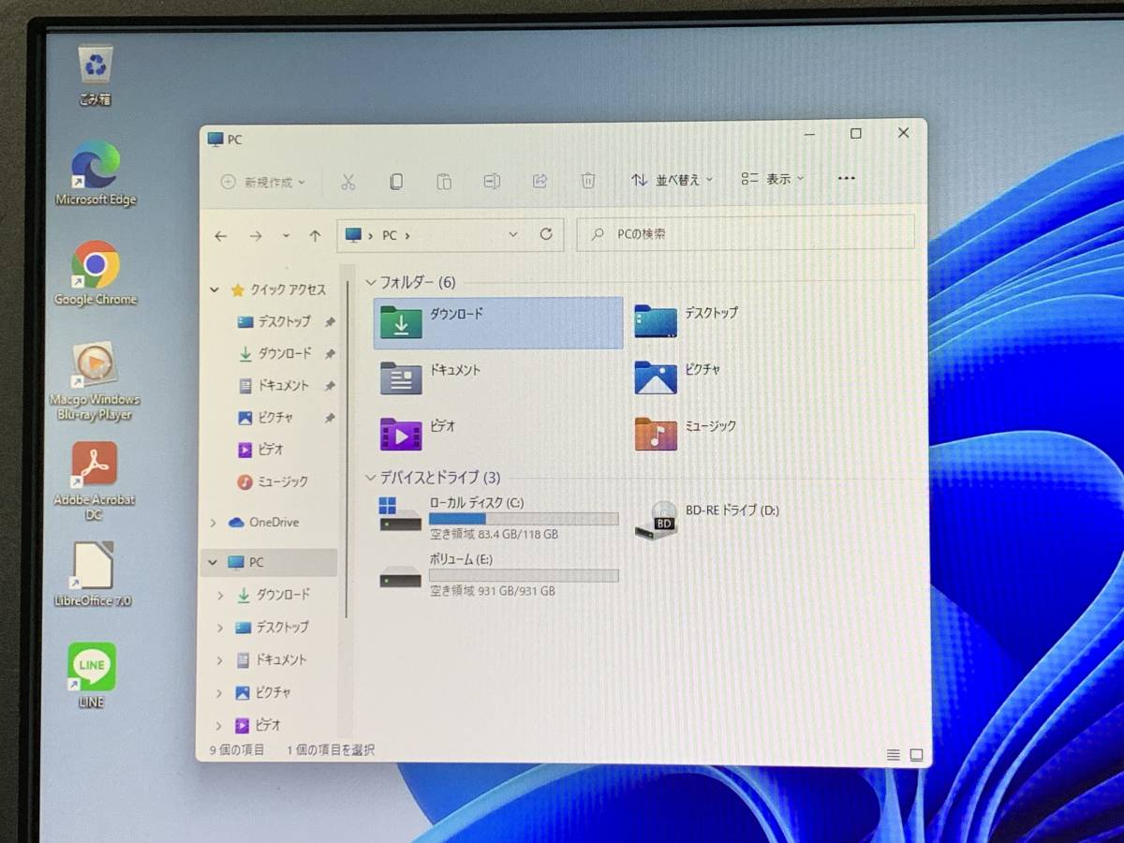1124x843 pixels.
Task: Click the Cut (scissors) toolbar icon
Action: tap(348, 182)
